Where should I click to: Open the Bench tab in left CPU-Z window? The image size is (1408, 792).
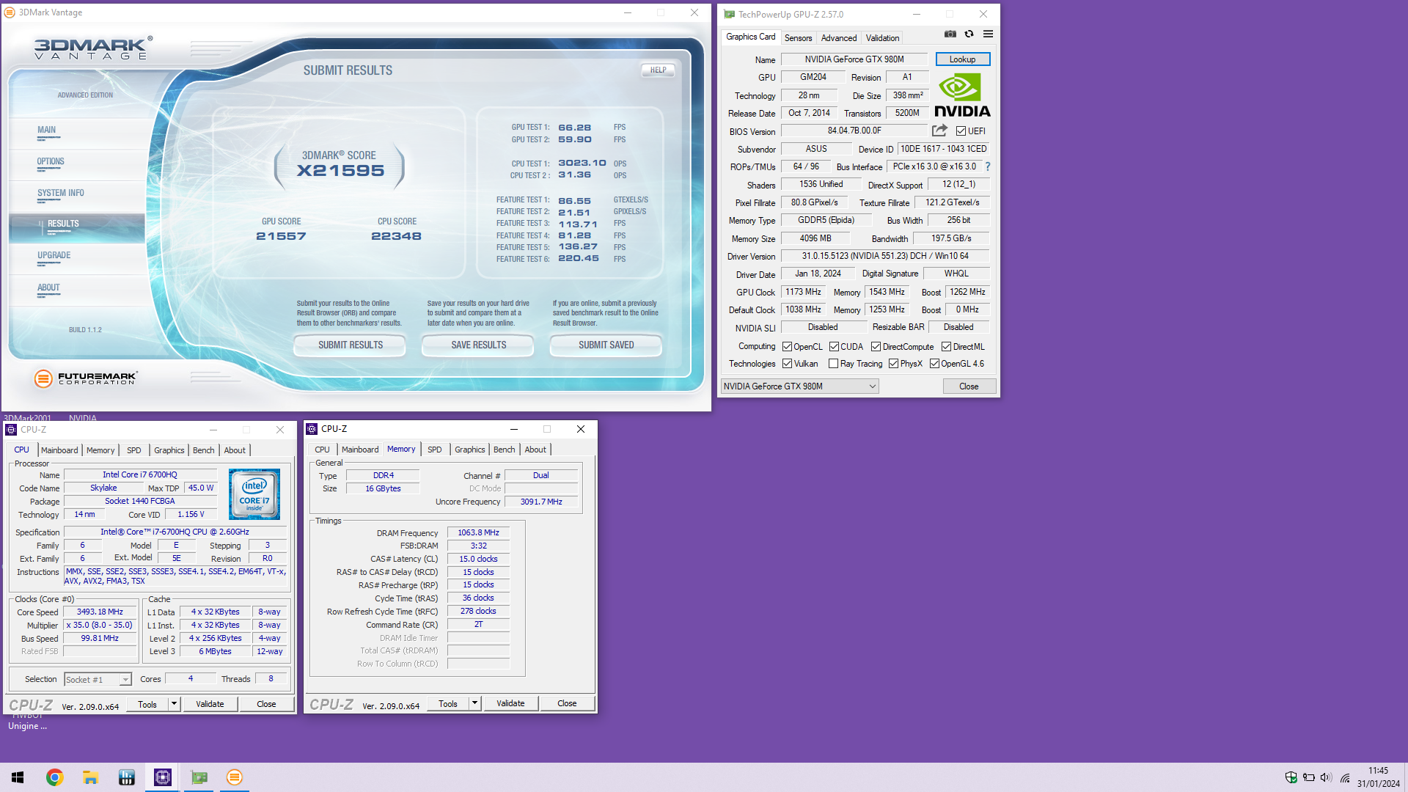(x=203, y=450)
